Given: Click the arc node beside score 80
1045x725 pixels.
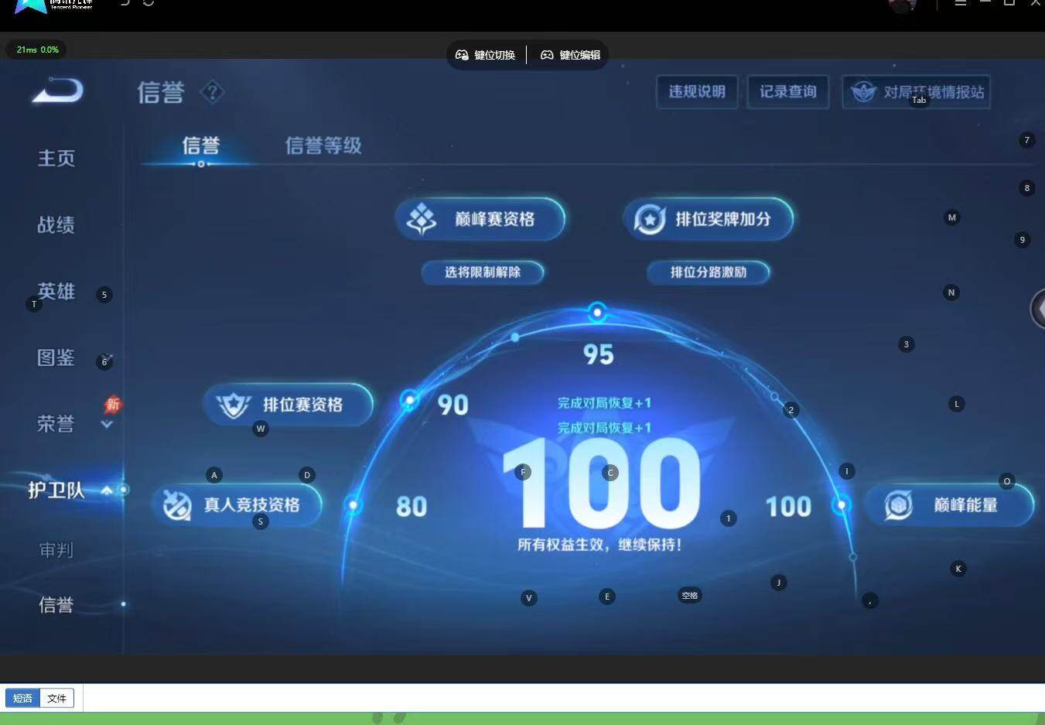Looking at the screenshot, I should 353,505.
